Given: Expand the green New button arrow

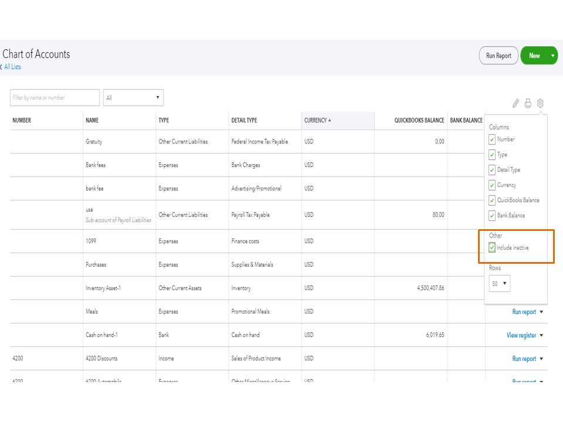Looking at the screenshot, I should click(552, 56).
